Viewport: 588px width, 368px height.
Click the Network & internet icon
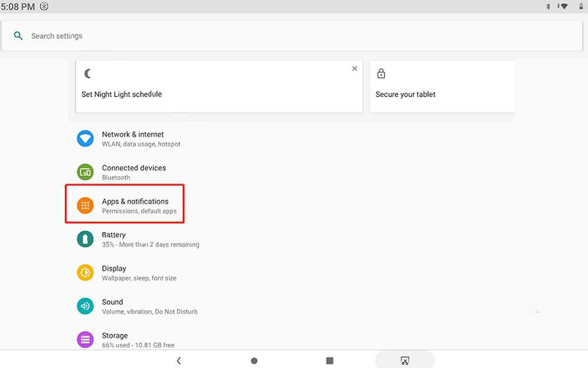[x=85, y=139]
